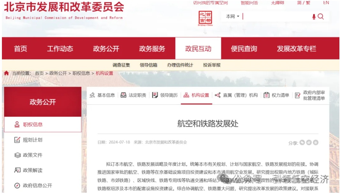The width and height of the screenshot is (341, 194).
Task: Click the 首都之窗 Beijing-China seal logo
Action: [205, 18]
